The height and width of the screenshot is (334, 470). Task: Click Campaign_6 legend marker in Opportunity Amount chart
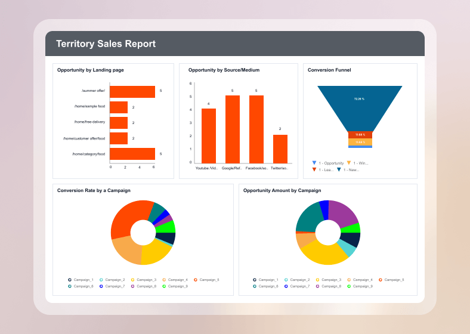(255, 286)
